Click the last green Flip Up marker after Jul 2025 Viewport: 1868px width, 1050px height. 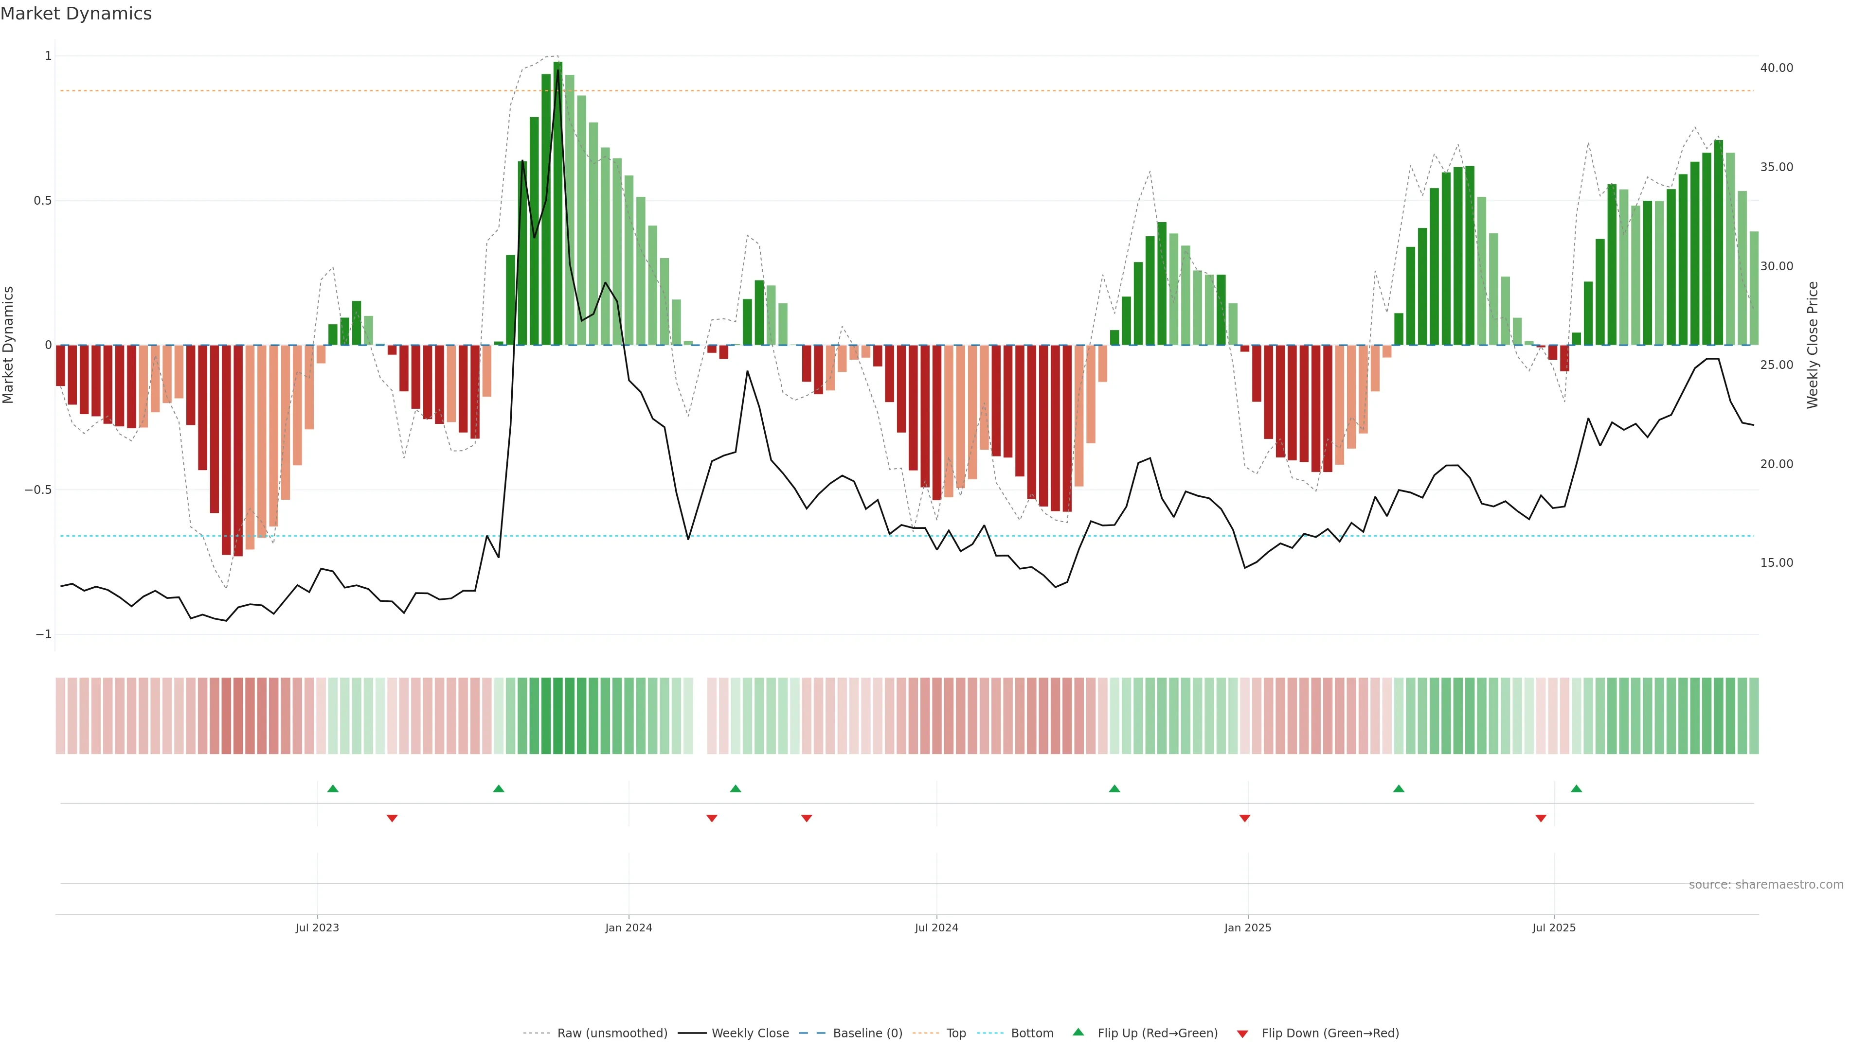tap(1576, 788)
